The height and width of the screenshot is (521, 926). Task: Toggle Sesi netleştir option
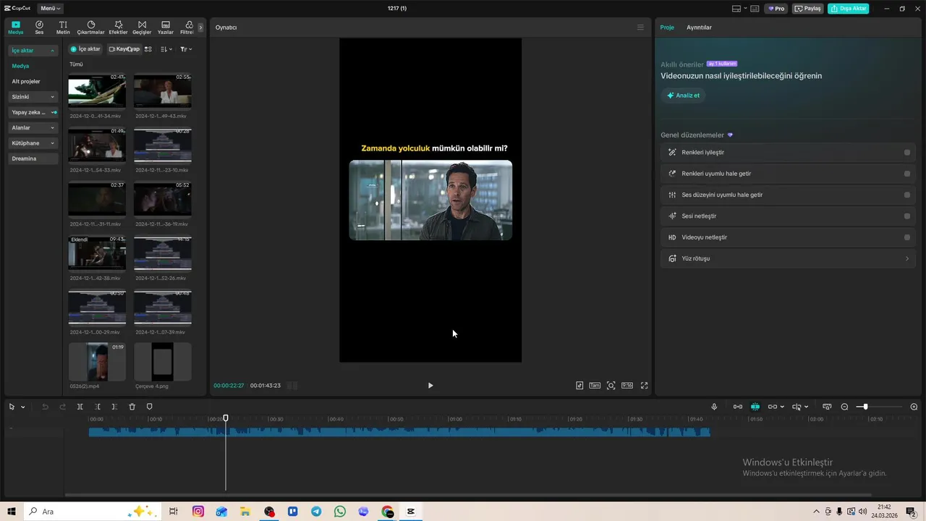point(907,216)
